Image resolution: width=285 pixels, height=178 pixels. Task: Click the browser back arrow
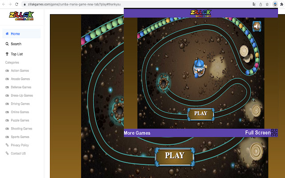[x=4, y=4]
